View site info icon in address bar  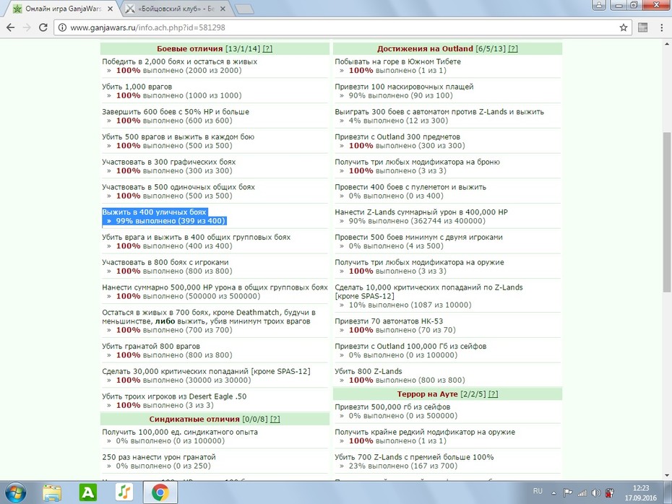pyautogui.click(x=62, y=27)
